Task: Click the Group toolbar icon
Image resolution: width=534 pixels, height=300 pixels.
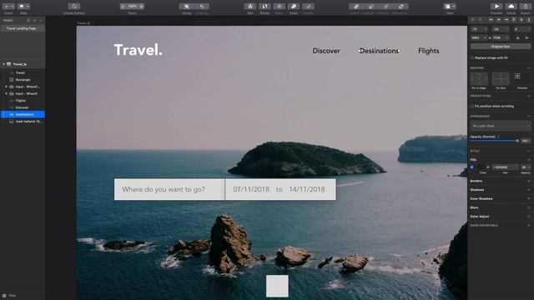Action: (x=186, y=7)
